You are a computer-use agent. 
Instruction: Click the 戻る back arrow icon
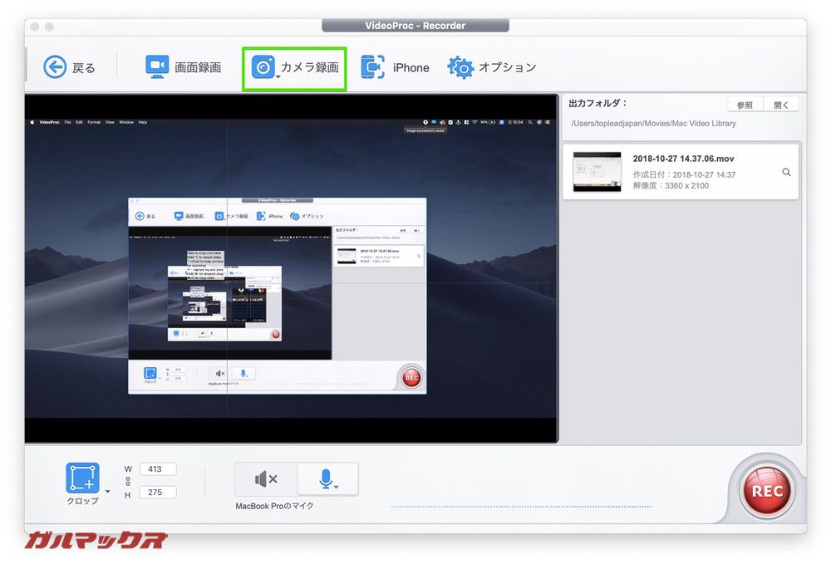click(55, 67)
